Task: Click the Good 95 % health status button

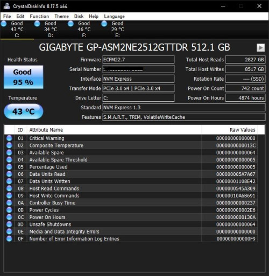Action: 24,77
